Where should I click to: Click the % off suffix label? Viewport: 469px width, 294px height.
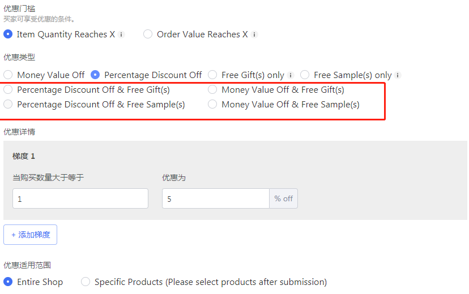284,198
